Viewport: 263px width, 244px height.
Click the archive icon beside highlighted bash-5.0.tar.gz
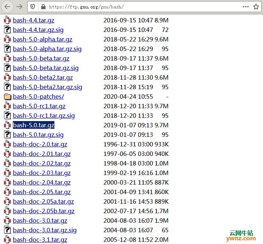click(x=7, y=125)
